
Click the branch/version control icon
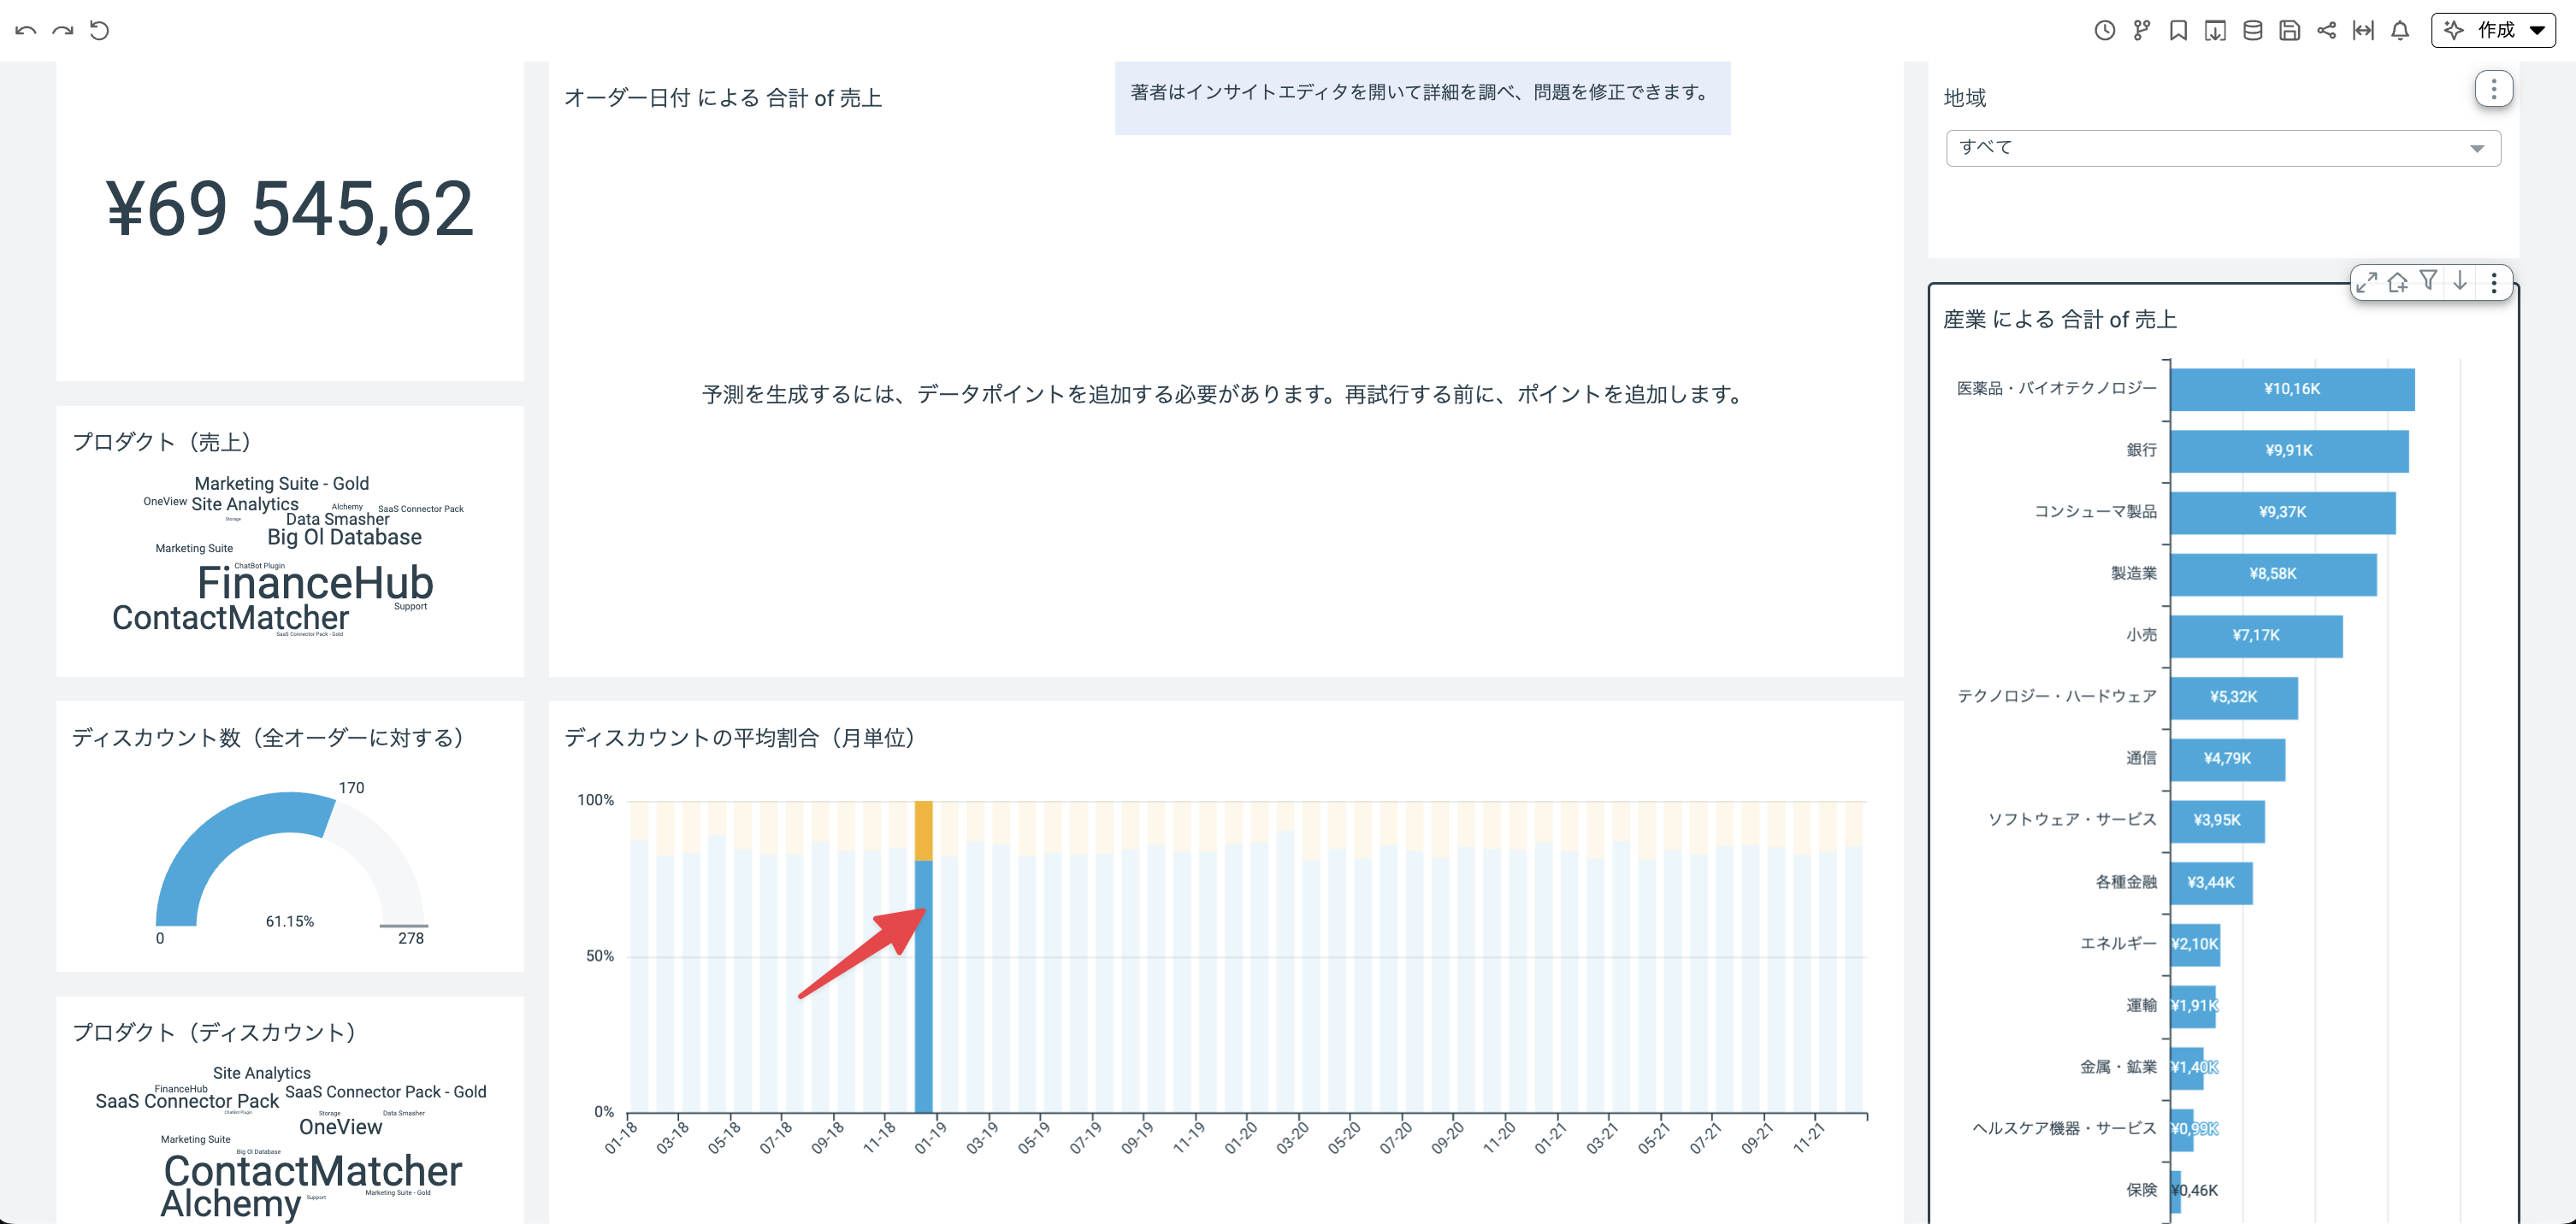(2144, 31)
